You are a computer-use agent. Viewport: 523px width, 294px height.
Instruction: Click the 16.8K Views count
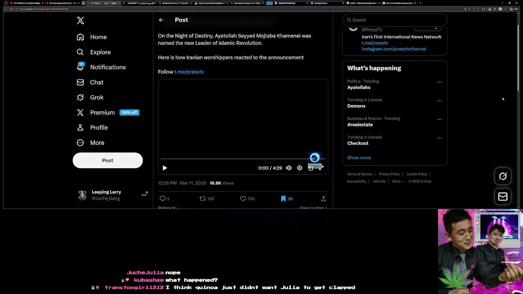click(221, 183)
